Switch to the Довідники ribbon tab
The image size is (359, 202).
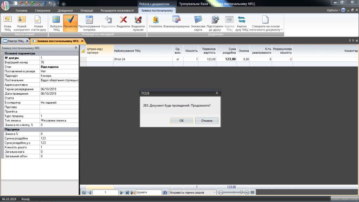point(65,11)
